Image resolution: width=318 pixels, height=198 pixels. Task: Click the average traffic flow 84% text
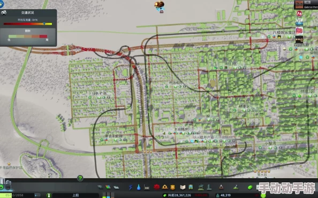coord(28,20)
